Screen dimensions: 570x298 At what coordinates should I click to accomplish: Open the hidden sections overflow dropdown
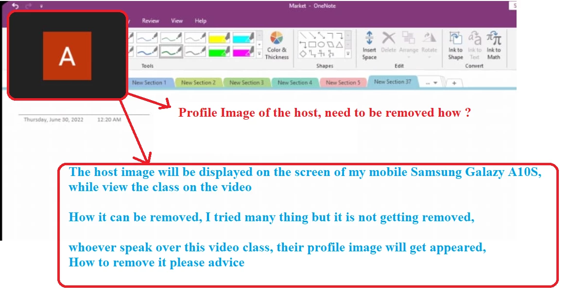pyautogui.click(x=431, y=83)
